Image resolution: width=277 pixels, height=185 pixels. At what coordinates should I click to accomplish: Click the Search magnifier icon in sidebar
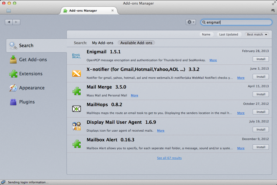tap(13, 46)
